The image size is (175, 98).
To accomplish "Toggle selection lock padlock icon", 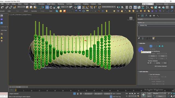I will [x=78, y=94].
